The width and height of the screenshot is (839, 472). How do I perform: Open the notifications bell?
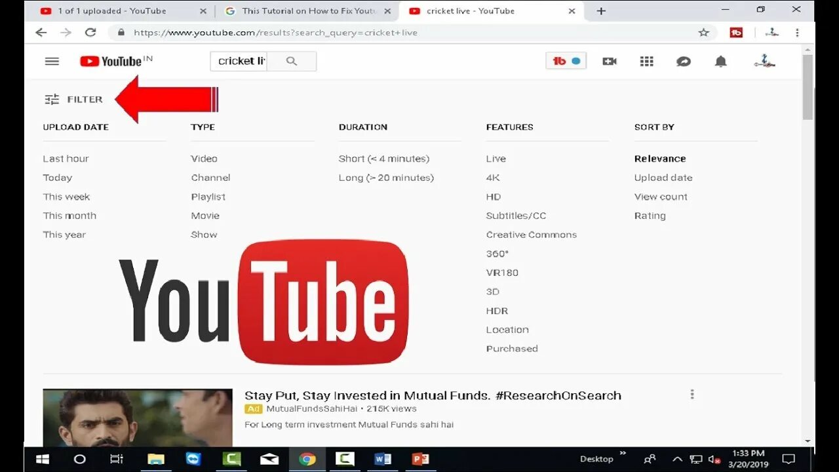point(720,61)
